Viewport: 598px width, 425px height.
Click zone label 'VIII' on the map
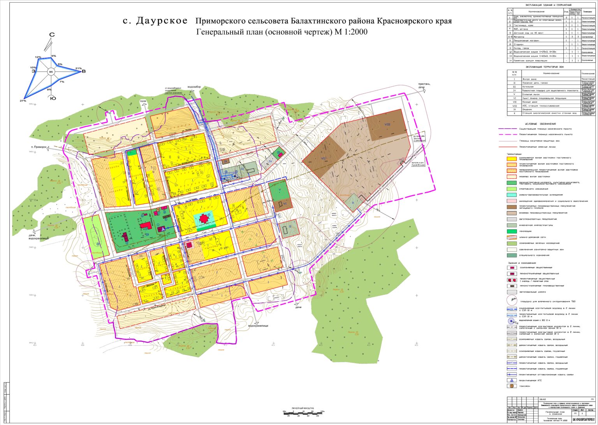point(387,124)
